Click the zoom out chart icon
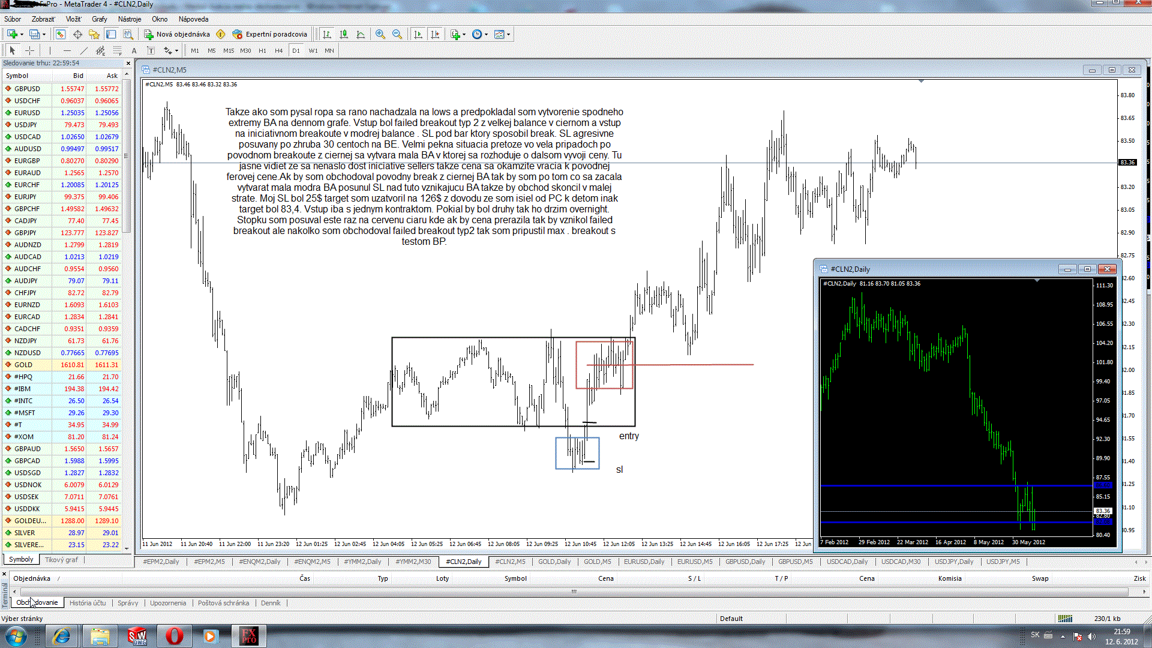The image size is (1152, 648). [397, 34]
